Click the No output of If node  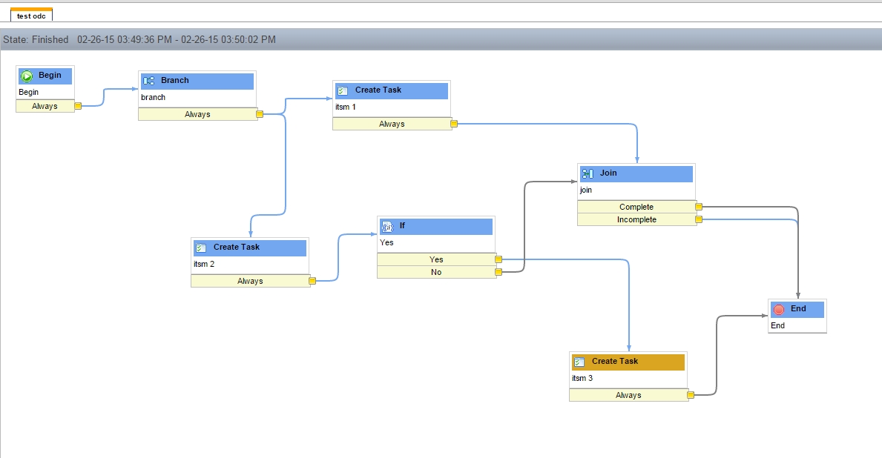tap(436, 272)
